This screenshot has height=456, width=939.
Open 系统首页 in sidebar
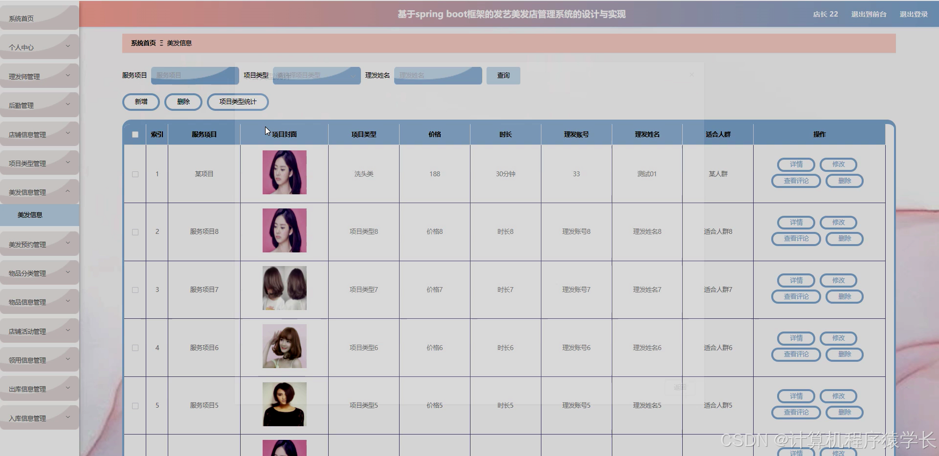(x=39, y=18)
